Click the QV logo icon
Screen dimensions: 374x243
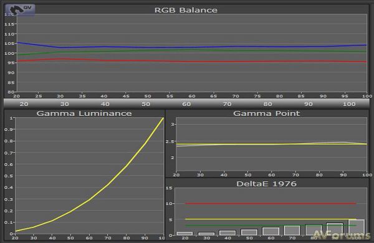click(20, 10)
